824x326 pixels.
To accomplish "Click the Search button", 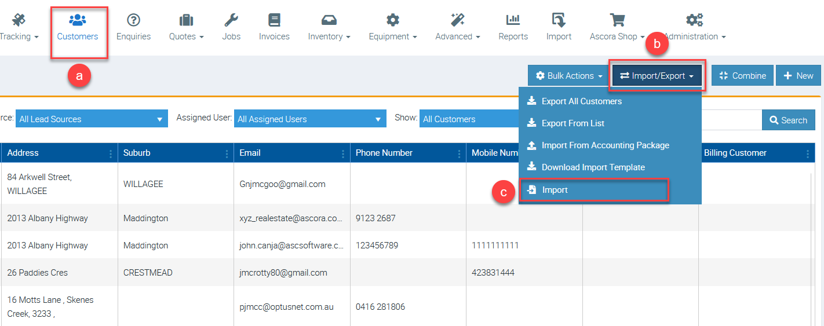I will click(x=788, y=120).
